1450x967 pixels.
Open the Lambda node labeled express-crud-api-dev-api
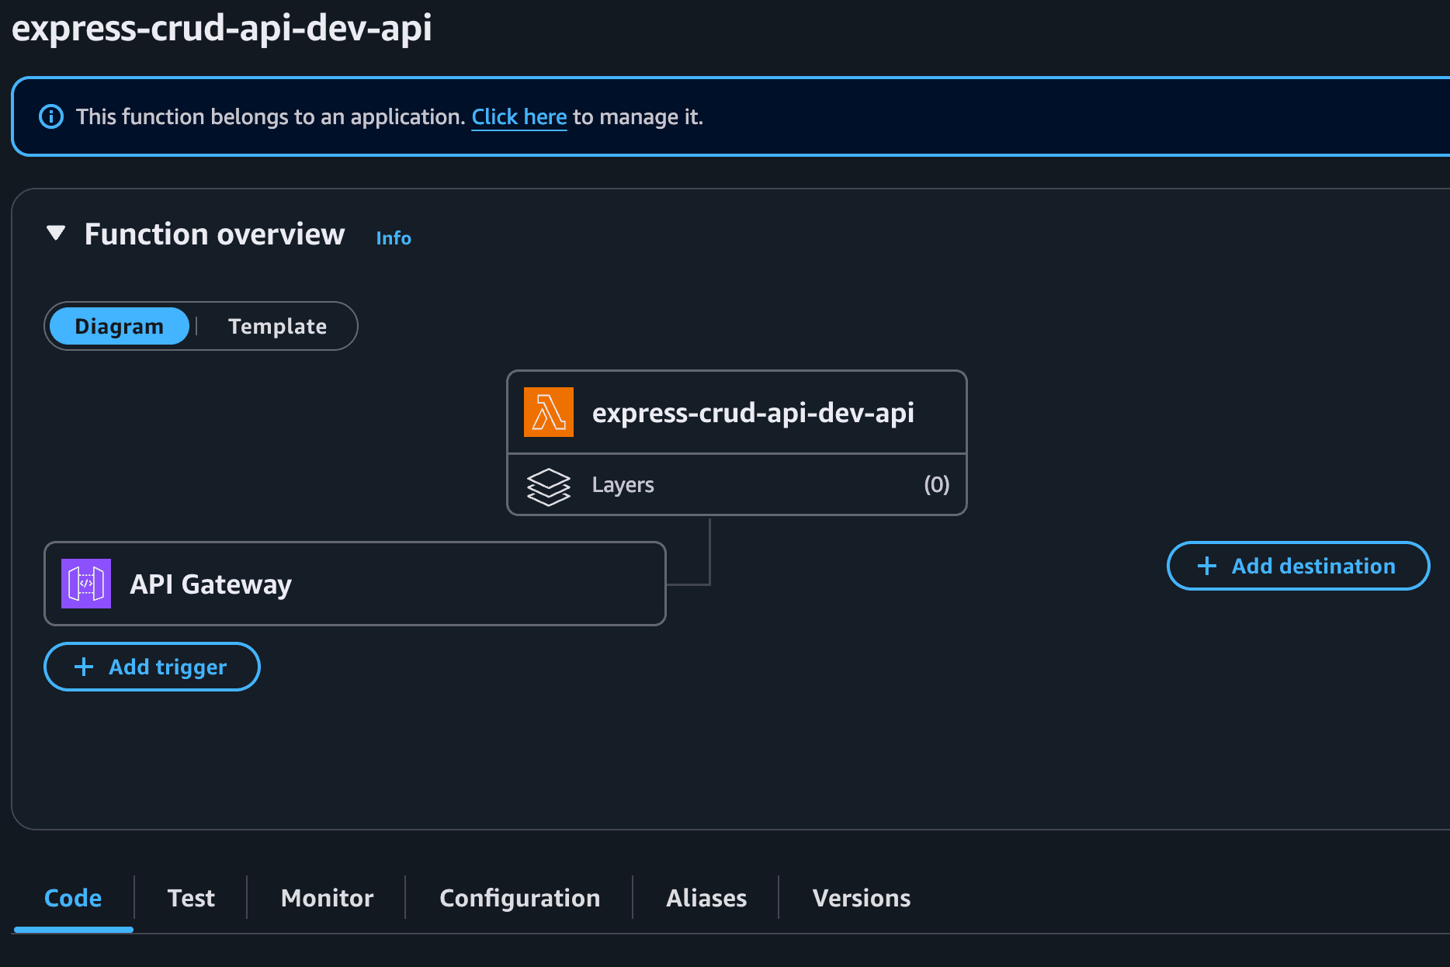[x=736, y=412]
